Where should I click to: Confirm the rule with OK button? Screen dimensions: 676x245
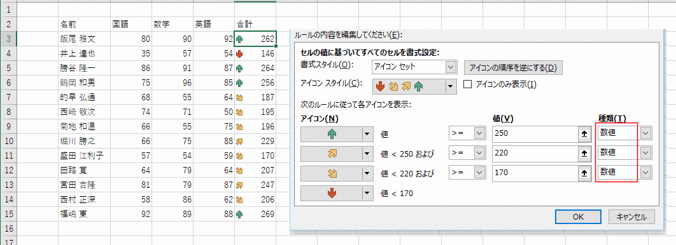(578, 216)
